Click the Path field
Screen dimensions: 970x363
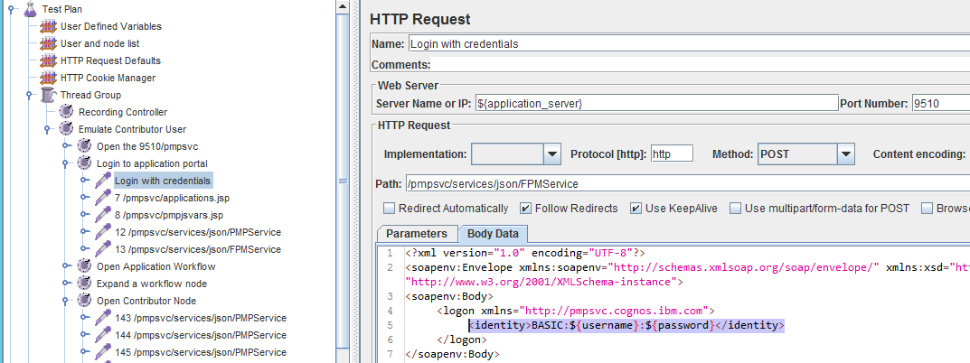(687, 184)
